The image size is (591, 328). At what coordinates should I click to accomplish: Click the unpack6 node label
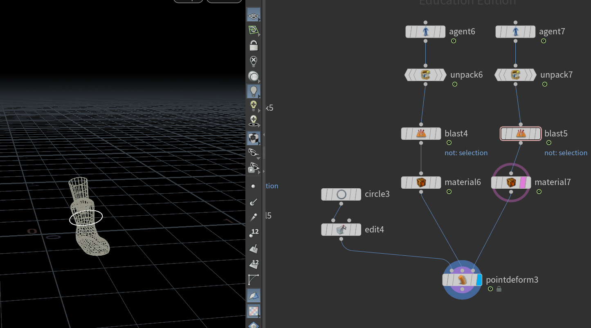point(466,75)
